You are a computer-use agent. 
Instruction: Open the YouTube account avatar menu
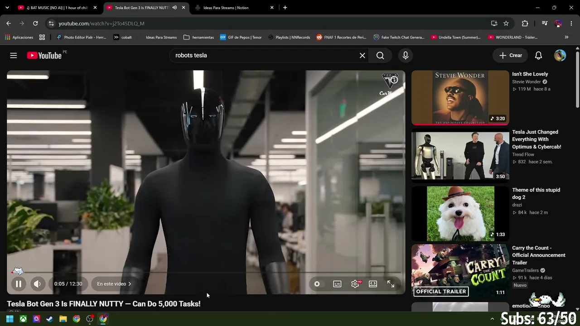560,55
